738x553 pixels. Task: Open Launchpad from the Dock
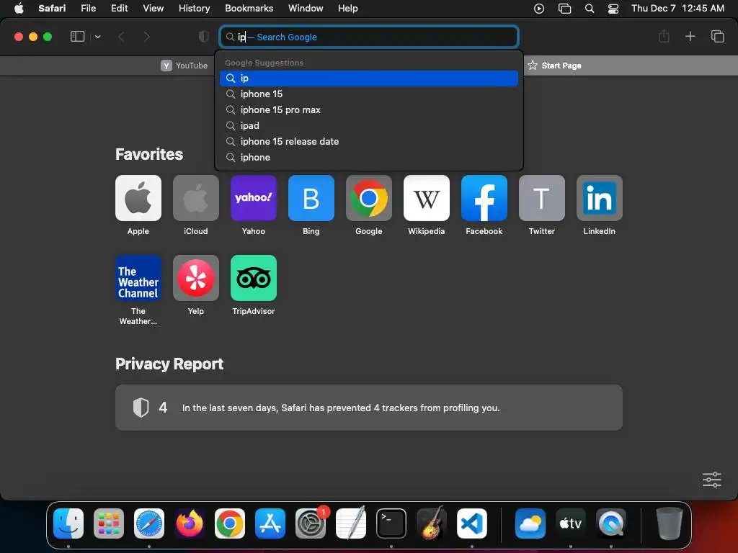(x=109, y=523)
